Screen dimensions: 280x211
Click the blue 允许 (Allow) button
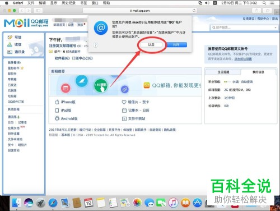[176, 45]
